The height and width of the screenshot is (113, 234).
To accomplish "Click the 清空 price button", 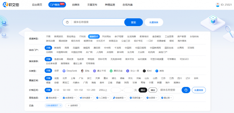I will click(x=153, y=90).
